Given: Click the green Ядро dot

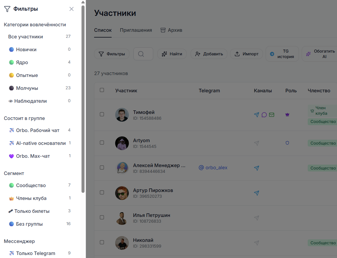Looking at the screenshot, I should pos(11,62).
